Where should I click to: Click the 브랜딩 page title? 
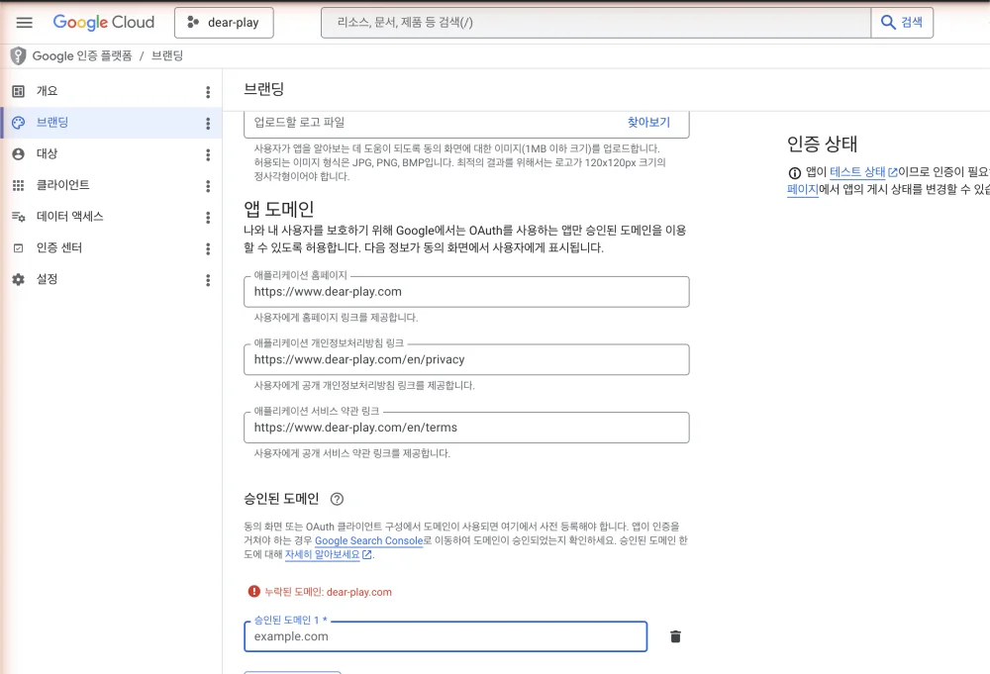264,89
